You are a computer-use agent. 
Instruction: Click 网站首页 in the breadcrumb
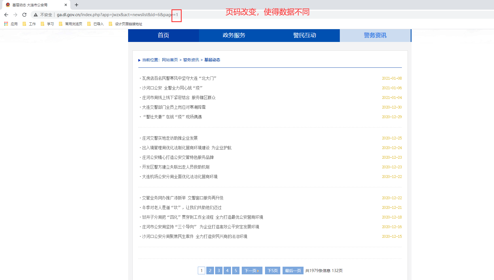point(170,60)
